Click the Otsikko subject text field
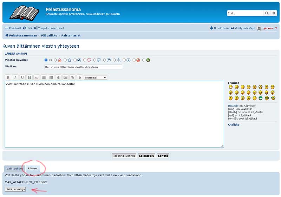Screen dimensions: 281x197 83,67
